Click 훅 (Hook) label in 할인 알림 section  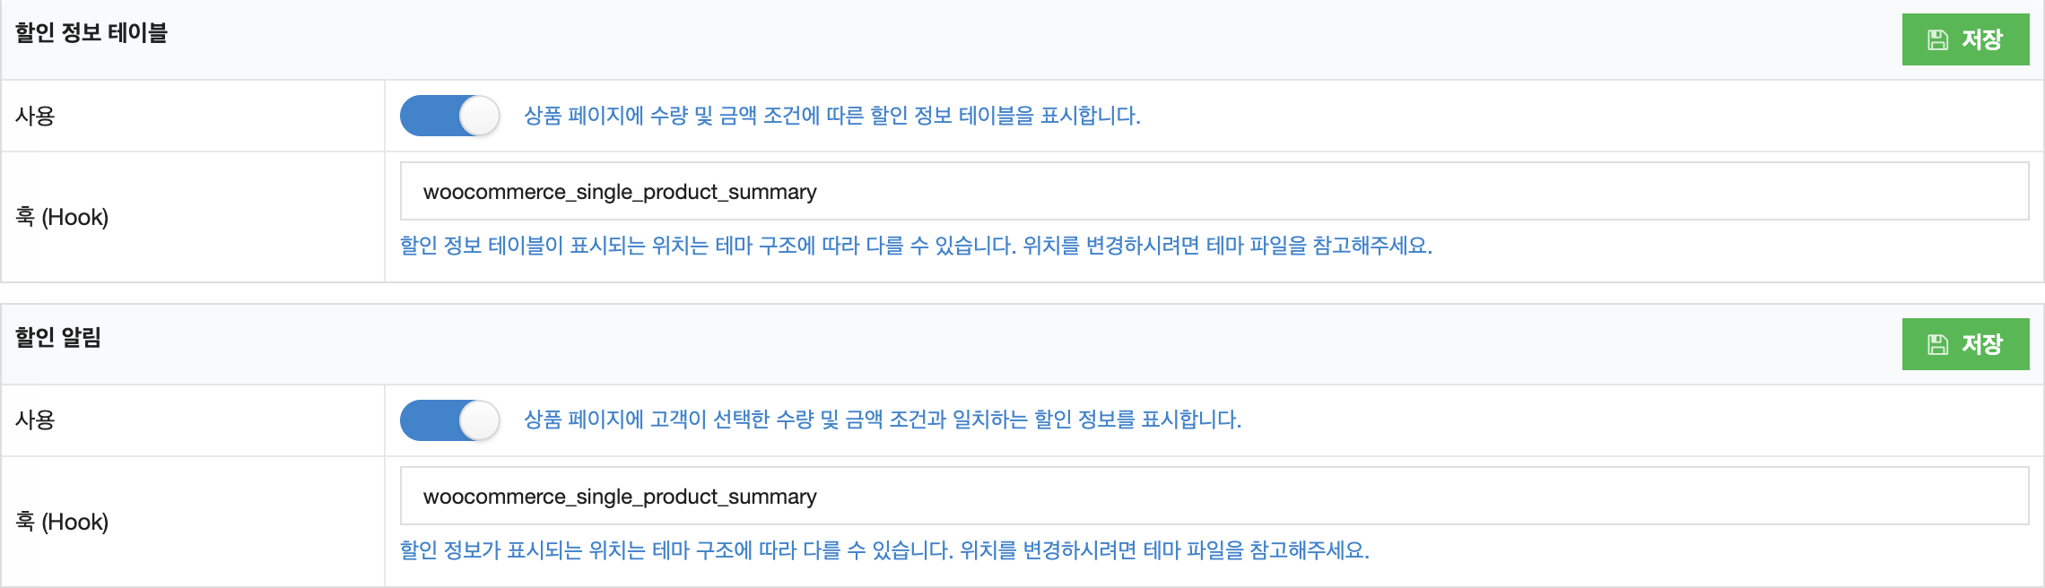[62, 522]
